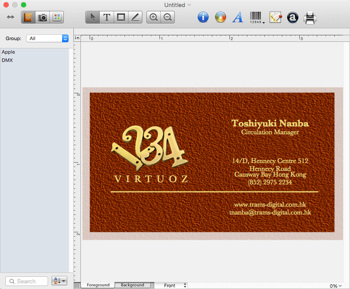This screenshot has height=289, width=350.
Task: Select the Hennecy Road address line
Action: click(270, 168)
